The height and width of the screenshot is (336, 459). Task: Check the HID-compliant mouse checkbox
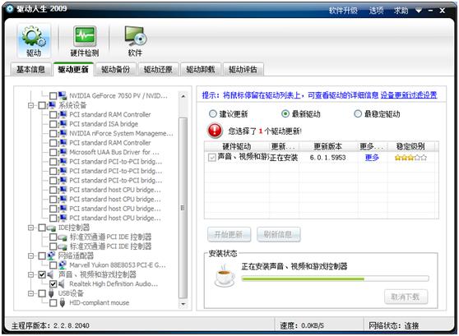tap(53, 302)
